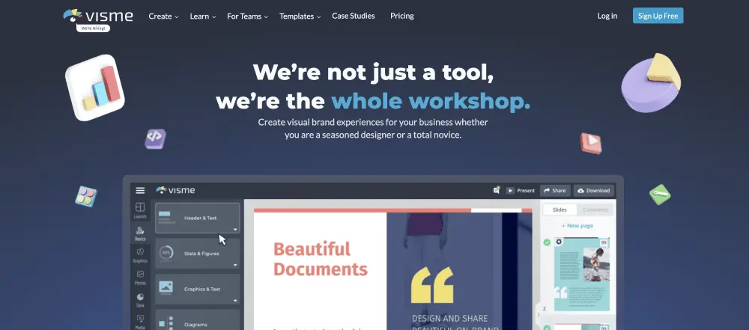Click the Visme logo inside the editor header
749x330 pixels.
tap(175, 190)
